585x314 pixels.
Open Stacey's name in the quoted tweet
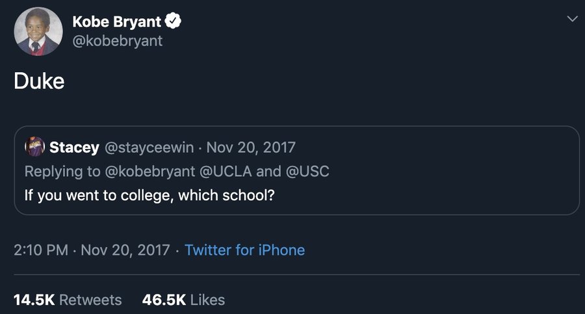[74, 148]
